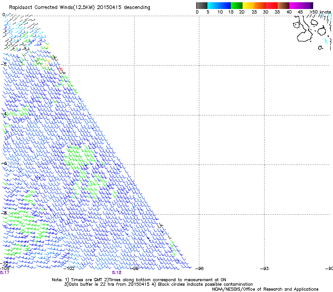
Task: Click the magenta 40-45 knots legend segment
Action: click(295, 5)
